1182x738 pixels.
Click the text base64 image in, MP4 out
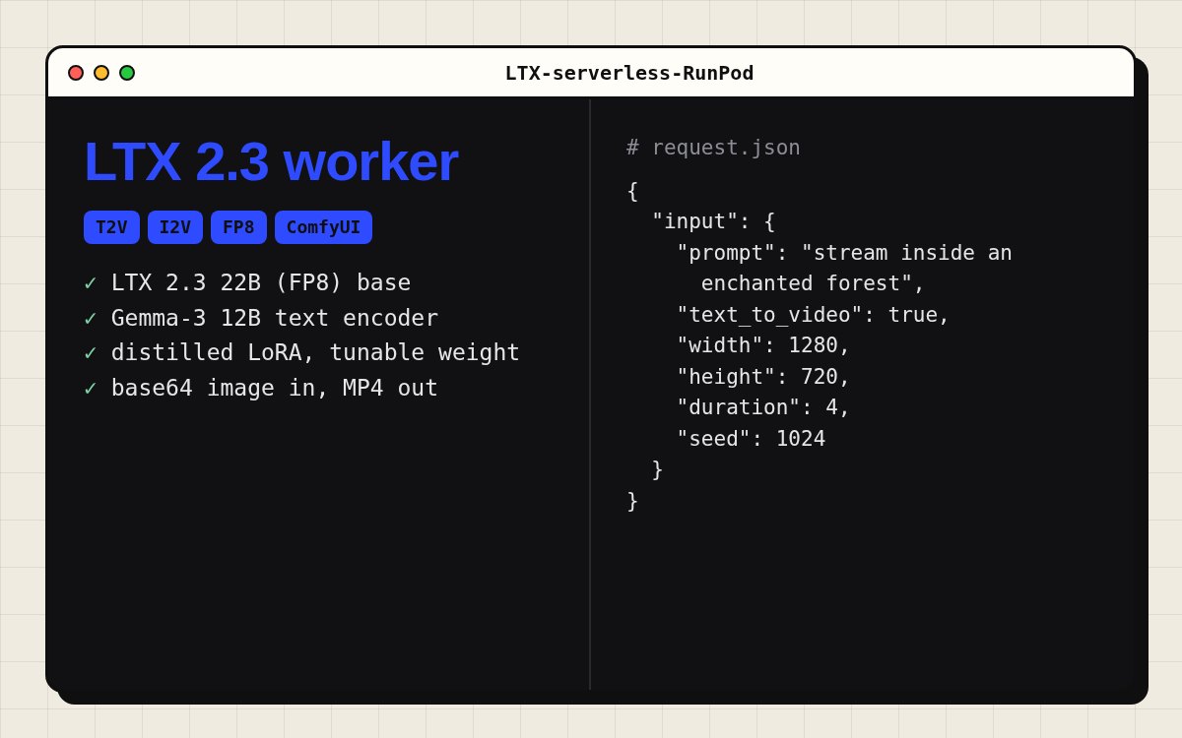(275, 389)
